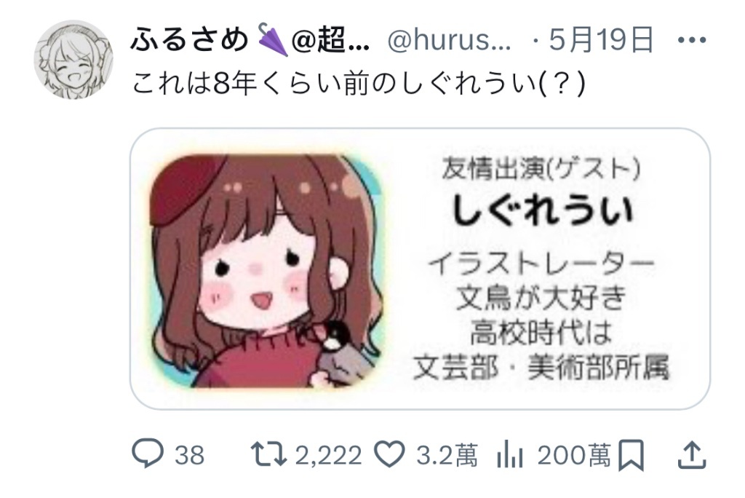This screenshot has width=745, height=498.
Task: Open ふるさめ's profile avatar
Action: (73, 60)
